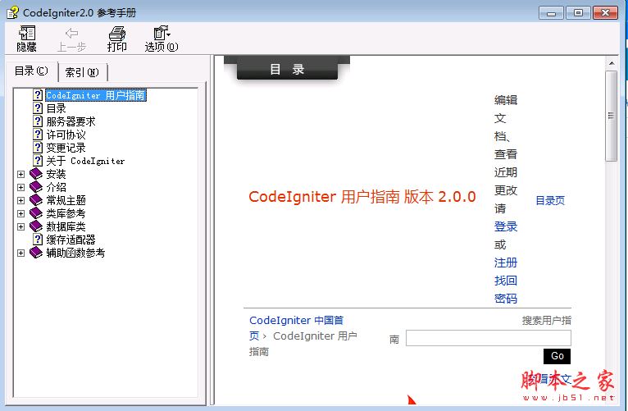
Task: Open the 找回密码 link
Action: pos(506,290)
